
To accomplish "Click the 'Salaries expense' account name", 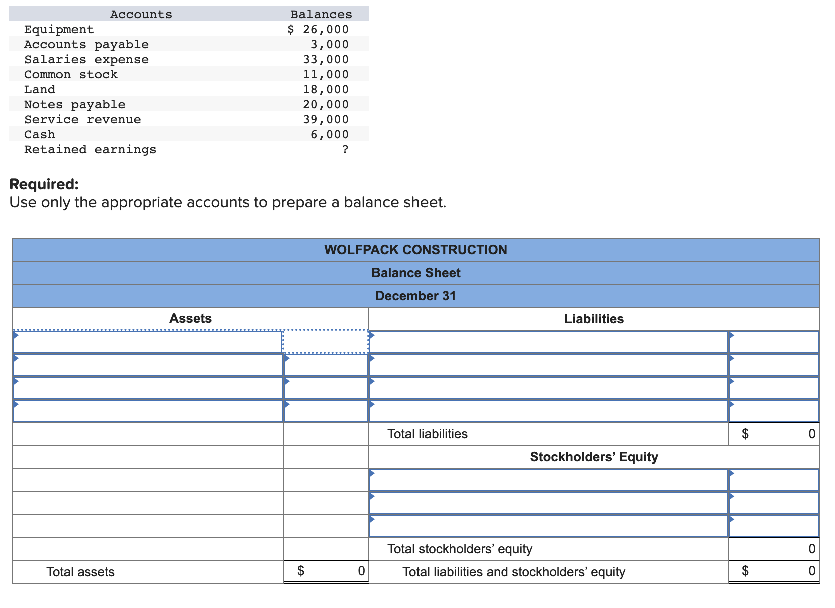I will [x=87, y=60].
